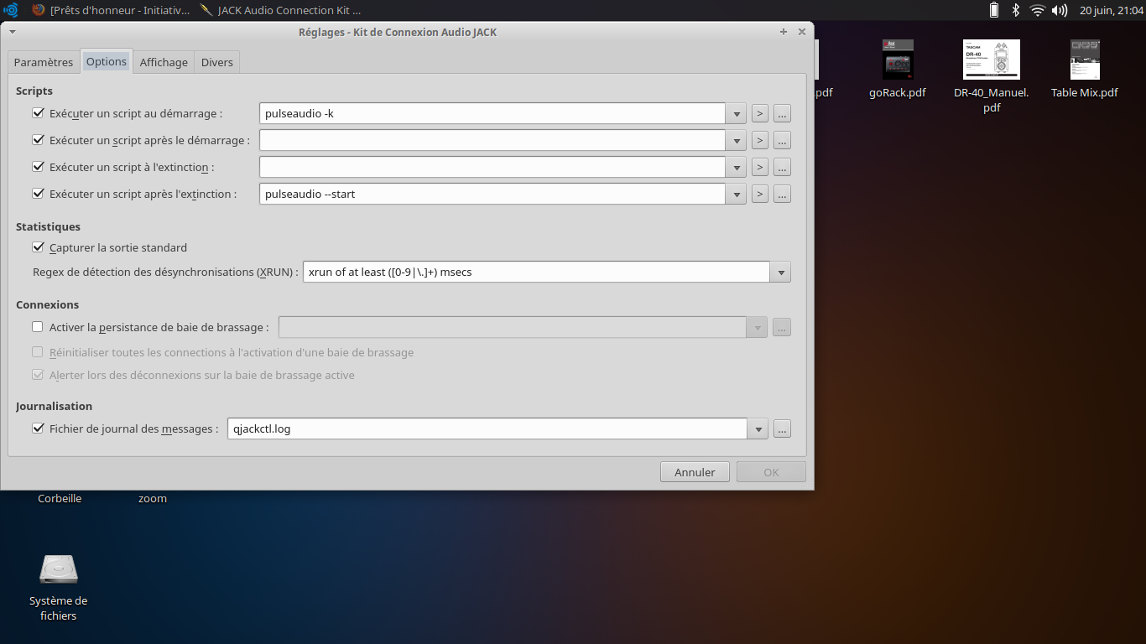Image resolution: width=1146 pixels, height=644 pixels.
Task: Browse for après le démarrage script file
Action: tap(782, 140)
